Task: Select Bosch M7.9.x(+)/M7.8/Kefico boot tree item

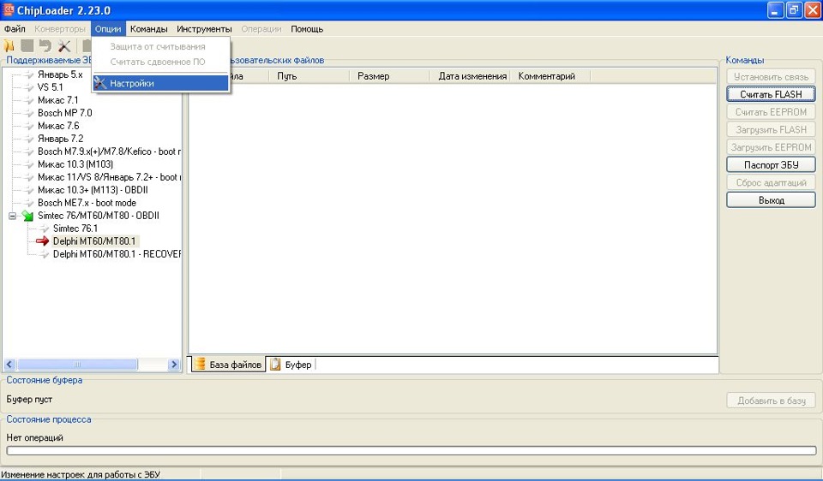Action: click(x=109, y=151)
